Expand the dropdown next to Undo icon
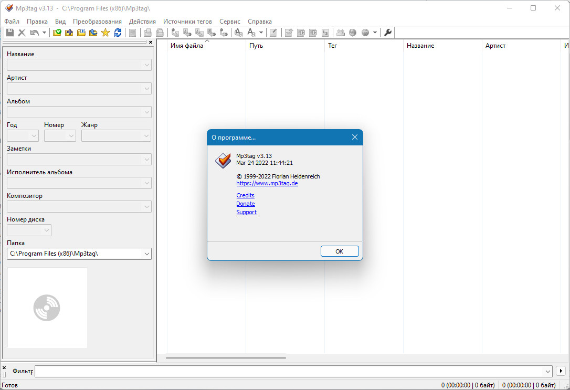 44,33
